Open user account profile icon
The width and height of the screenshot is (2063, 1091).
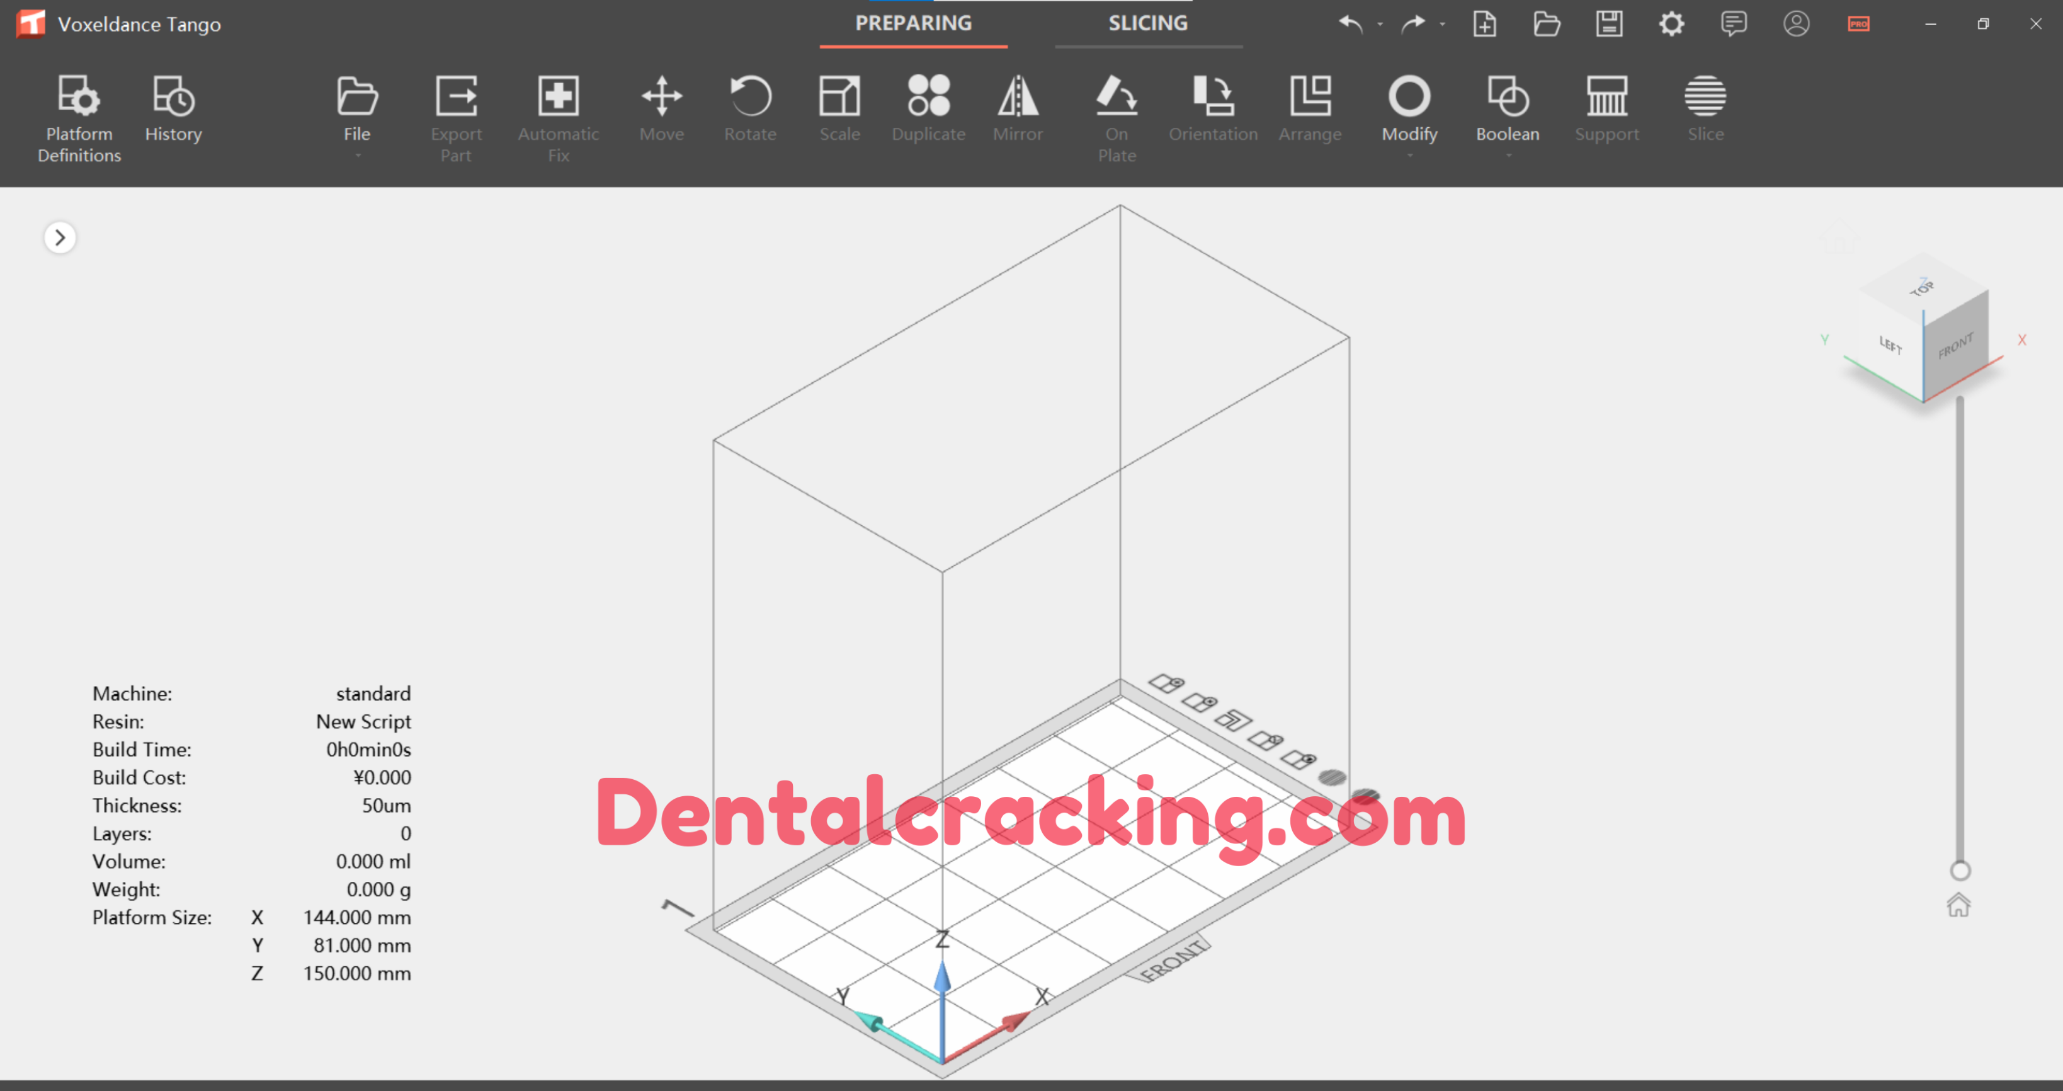(1797, 24)
